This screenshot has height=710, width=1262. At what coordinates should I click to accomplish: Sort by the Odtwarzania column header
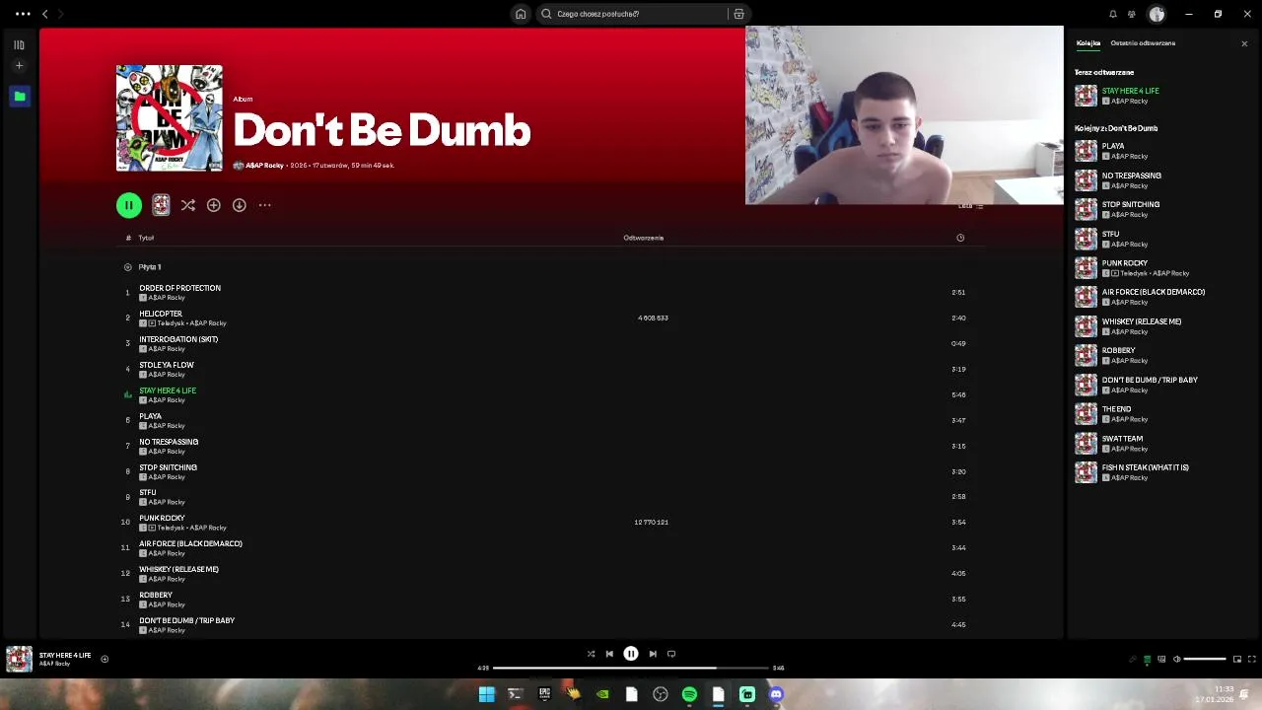tap(643, 238)
